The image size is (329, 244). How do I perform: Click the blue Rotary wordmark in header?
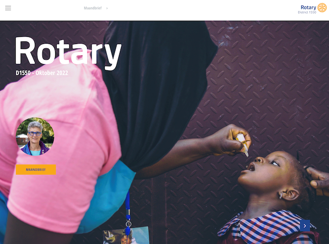308,8
